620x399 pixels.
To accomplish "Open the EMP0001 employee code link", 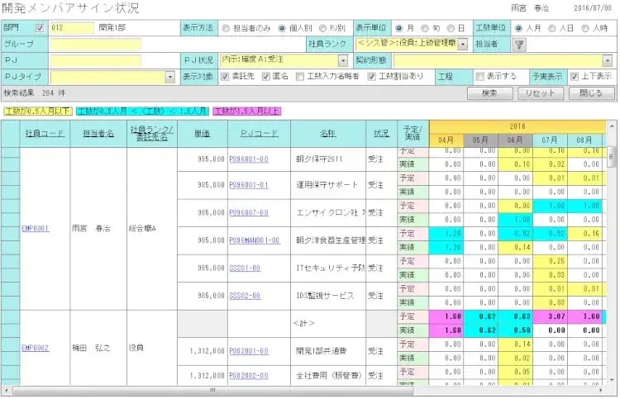I will [x=35, y=227].
